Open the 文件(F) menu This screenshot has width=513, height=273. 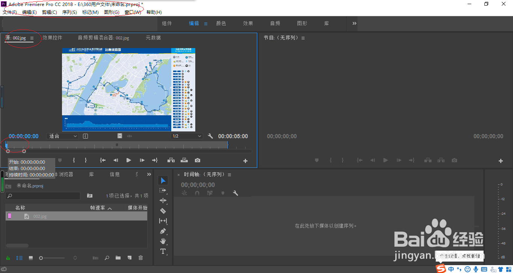pos(10,12)
